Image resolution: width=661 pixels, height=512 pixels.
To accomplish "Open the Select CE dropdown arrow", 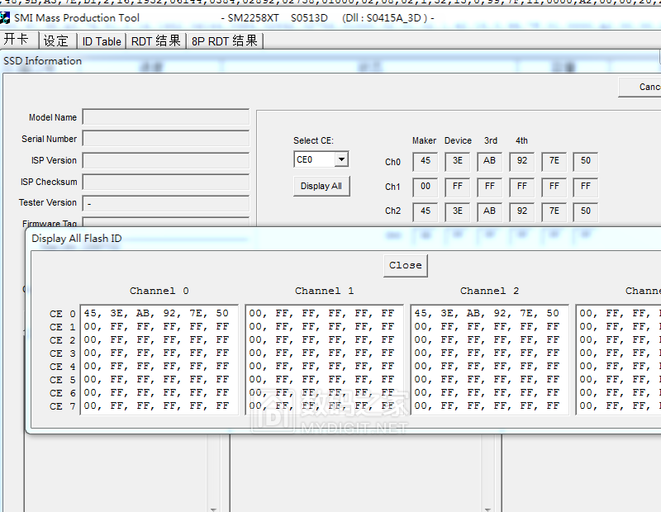I will click(x=341, y=159).
